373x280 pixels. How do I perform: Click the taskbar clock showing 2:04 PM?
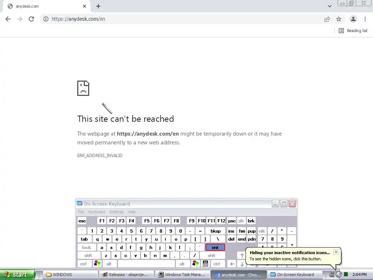coord(360,275)
